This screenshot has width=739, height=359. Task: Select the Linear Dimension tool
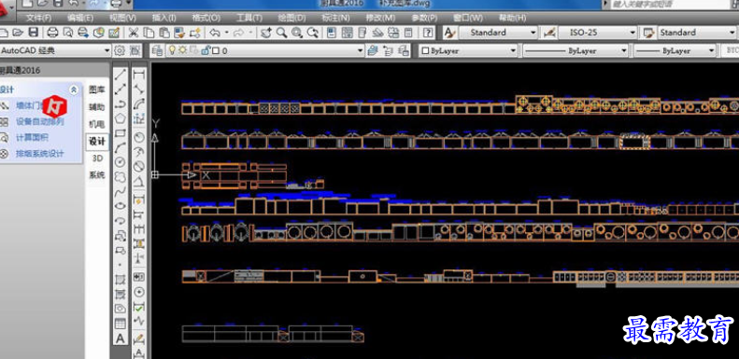[139, 75]
